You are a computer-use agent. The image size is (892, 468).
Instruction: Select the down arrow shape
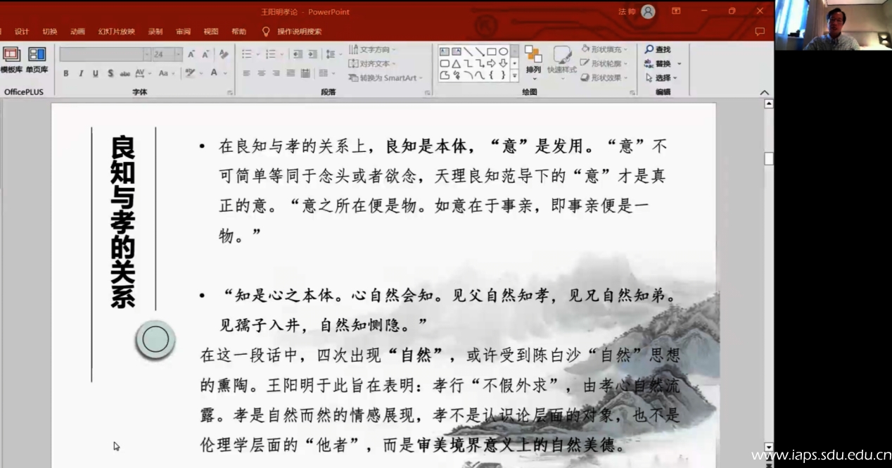tap(504, 63)
